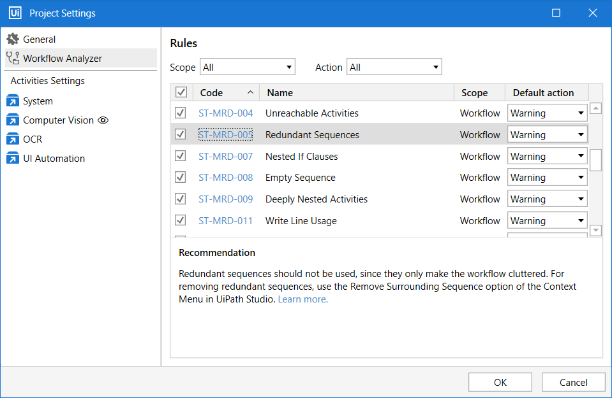Open the Scope filter dropdown
Screen dimensions: 612x398
[248, 67]
